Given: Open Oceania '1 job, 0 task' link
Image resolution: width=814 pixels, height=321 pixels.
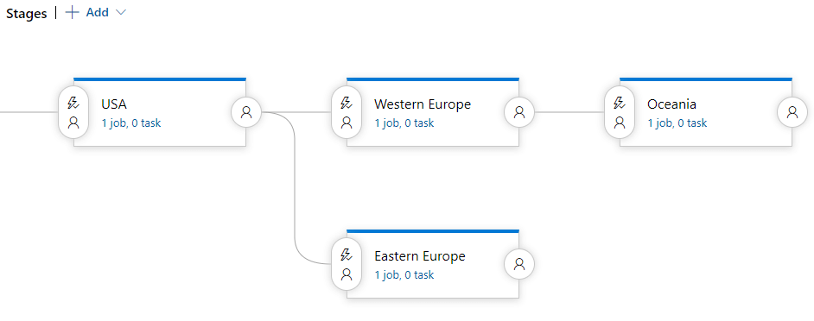Looking at the screenshot, I should coord(677,123).
